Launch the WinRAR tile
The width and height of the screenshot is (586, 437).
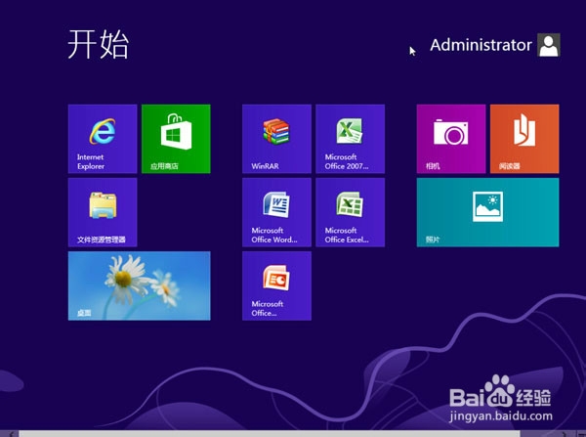coord(276,139)
